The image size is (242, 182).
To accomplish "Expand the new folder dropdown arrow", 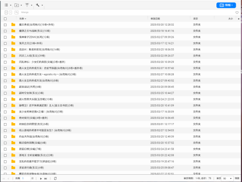I will pyautogui.click(x=21, y=5).
